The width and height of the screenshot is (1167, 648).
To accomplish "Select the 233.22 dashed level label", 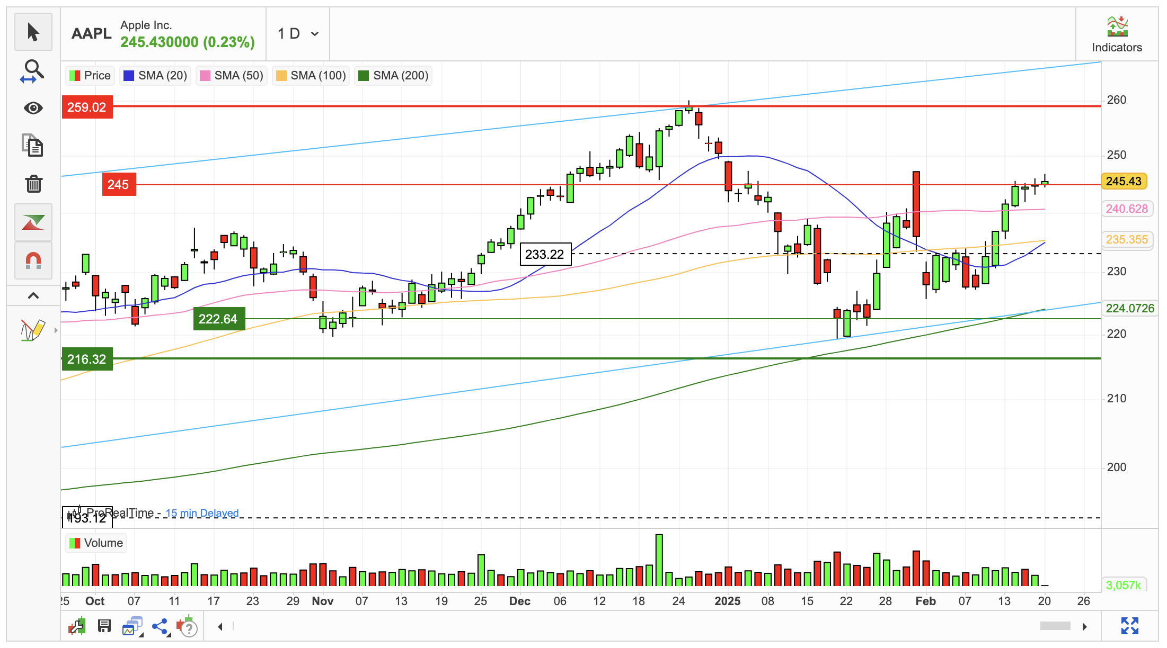I will (x=545, y=255).
